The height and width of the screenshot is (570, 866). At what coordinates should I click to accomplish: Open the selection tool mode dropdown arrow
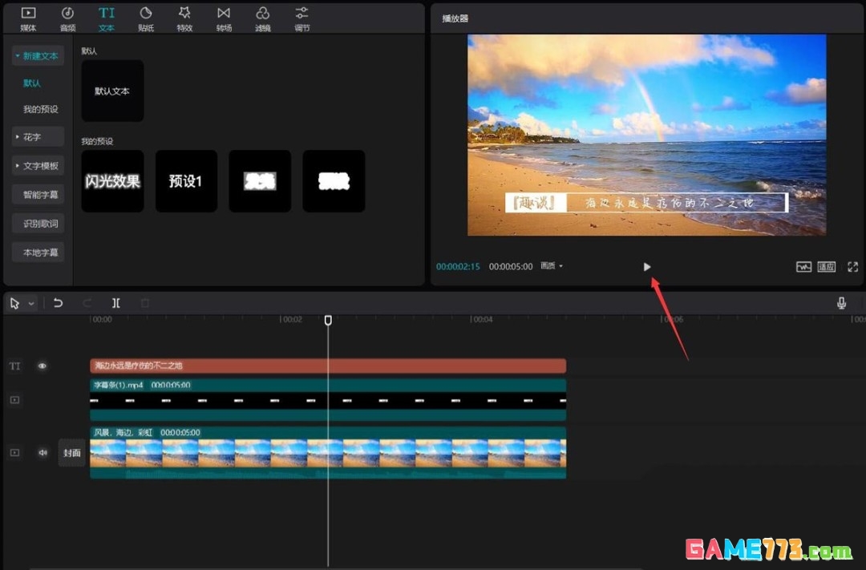(31, 304)
